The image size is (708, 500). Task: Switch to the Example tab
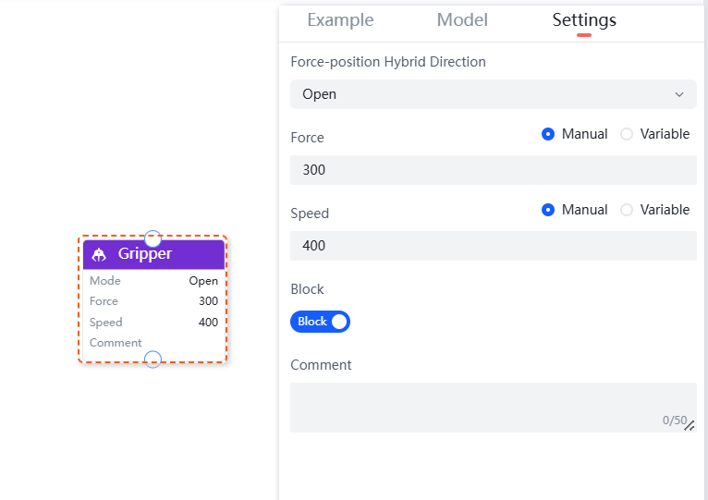340,20
